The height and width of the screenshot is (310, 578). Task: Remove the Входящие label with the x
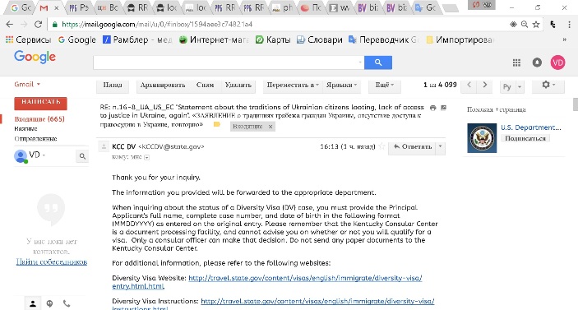coord(271,127)
